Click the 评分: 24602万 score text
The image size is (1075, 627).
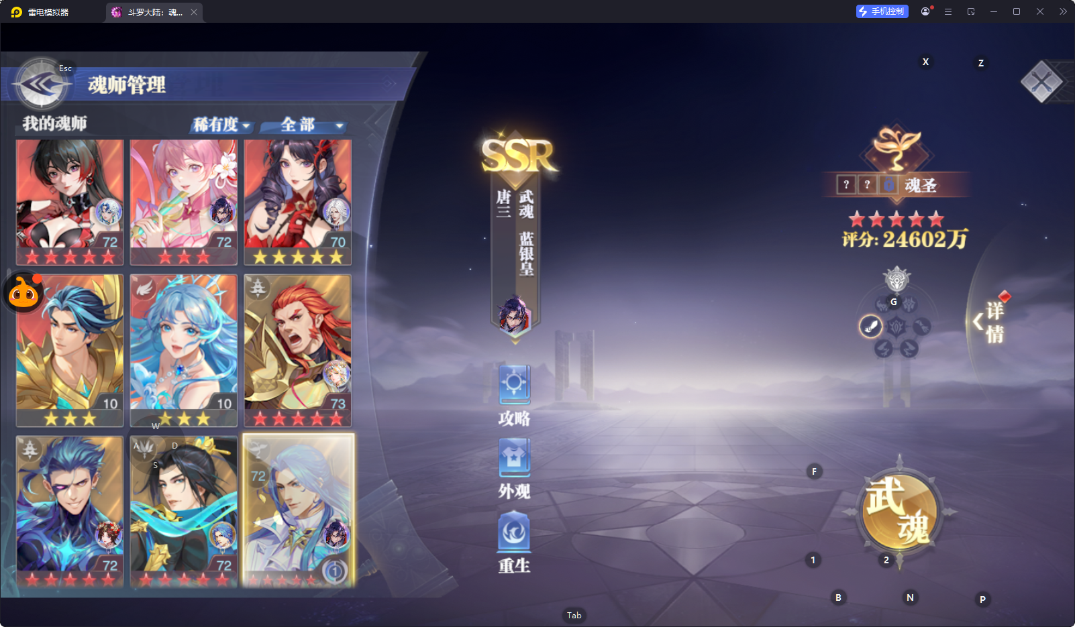(x=905, y=239)
